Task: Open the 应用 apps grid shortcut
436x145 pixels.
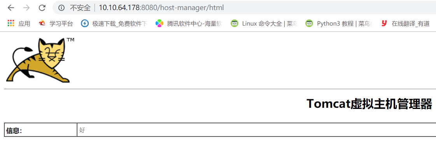Action: click(18, 24)
